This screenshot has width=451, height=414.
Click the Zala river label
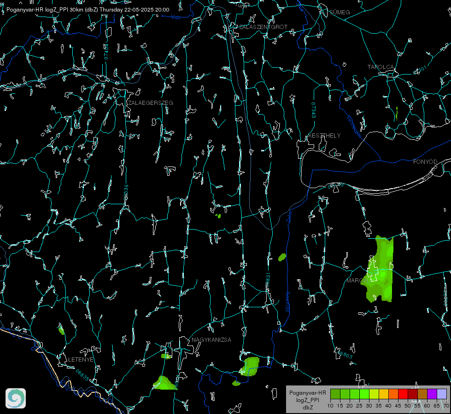pyautogui.click(x=289, y=217)
